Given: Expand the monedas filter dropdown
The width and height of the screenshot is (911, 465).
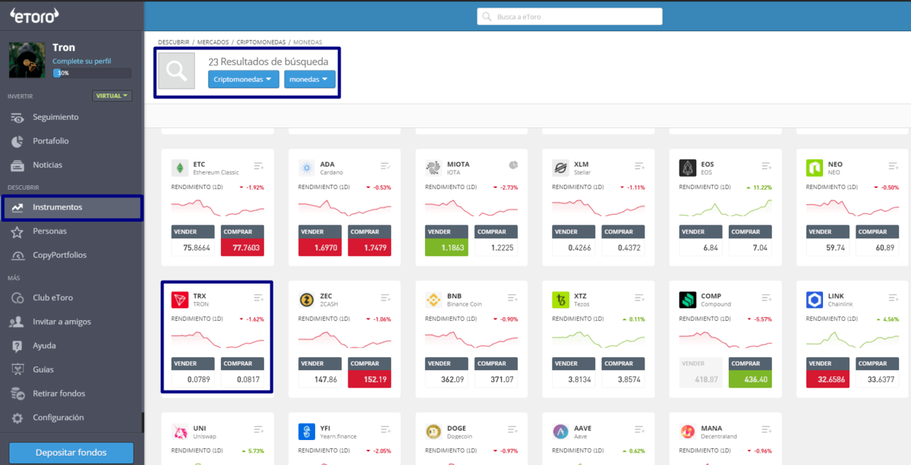Looking at the screenshot, I should click(x=310, y=79).
